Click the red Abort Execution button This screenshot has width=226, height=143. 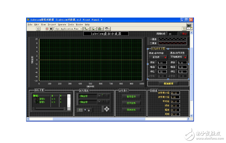pyautogui.click(x=47, y=29)
